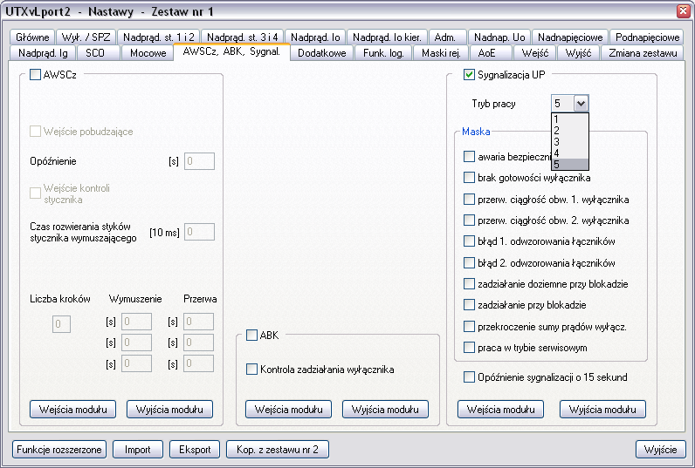This screenshot has height=468, width=695.
Task: Enable the ABK checkbox
Action: point(251,335)
